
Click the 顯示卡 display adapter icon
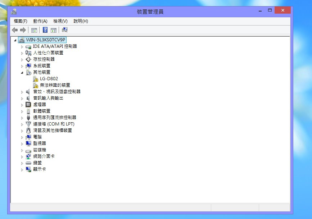coord(28,169)
